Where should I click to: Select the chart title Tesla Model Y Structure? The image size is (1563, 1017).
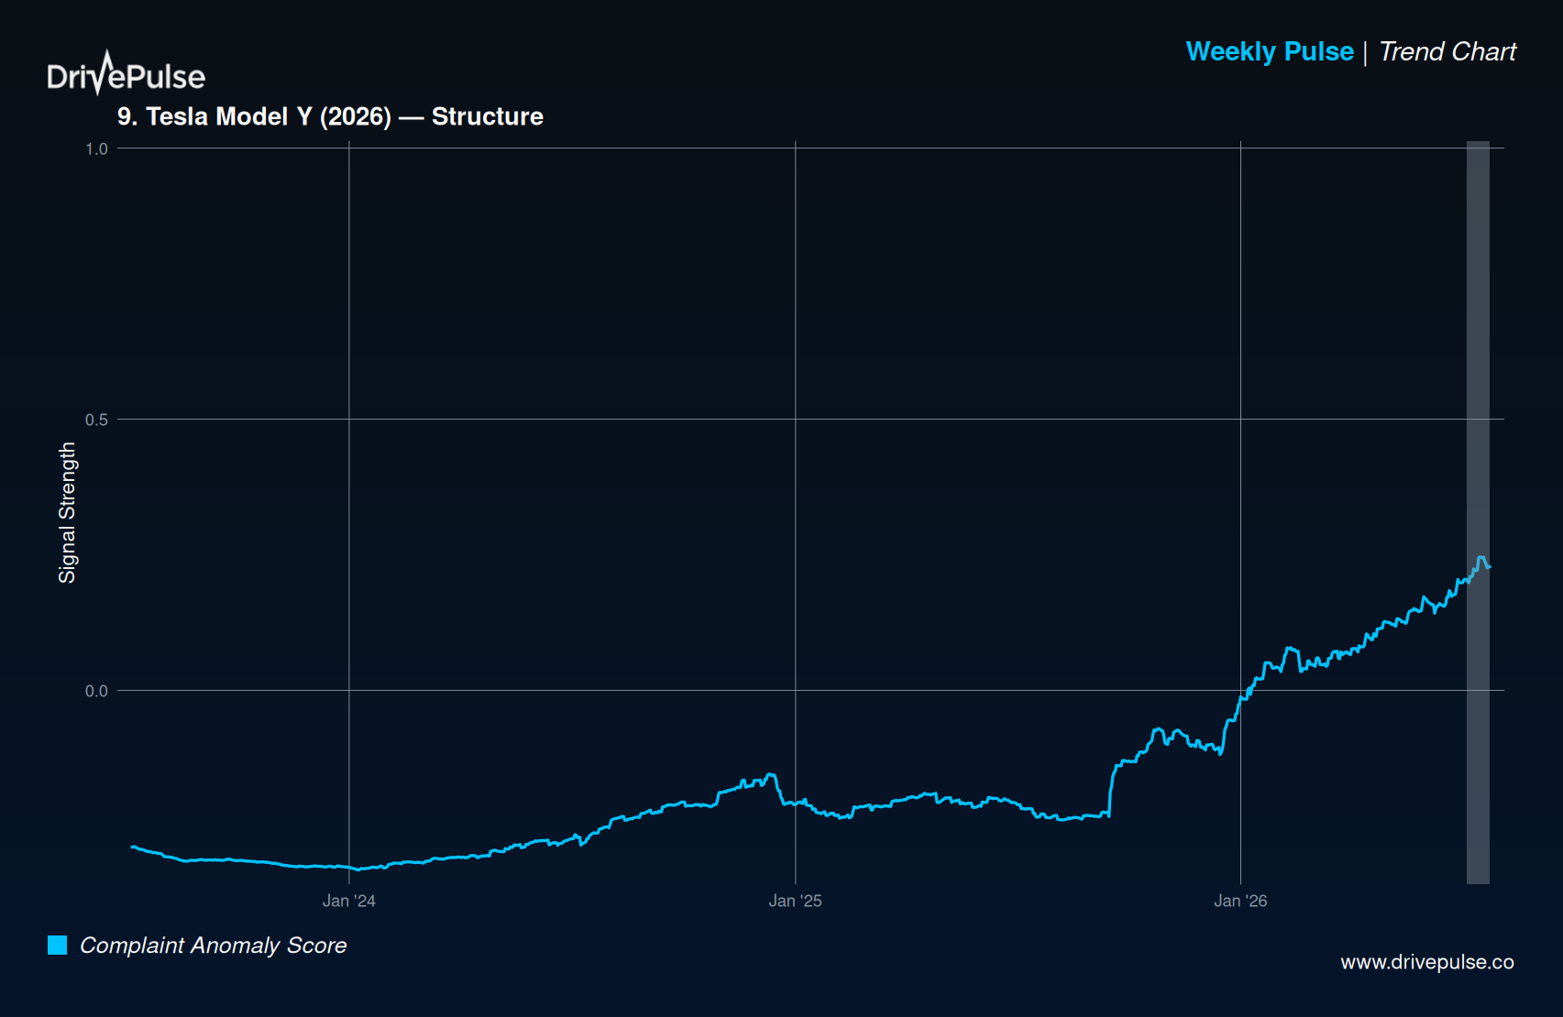pyautogui.click(x=330, y=116)
